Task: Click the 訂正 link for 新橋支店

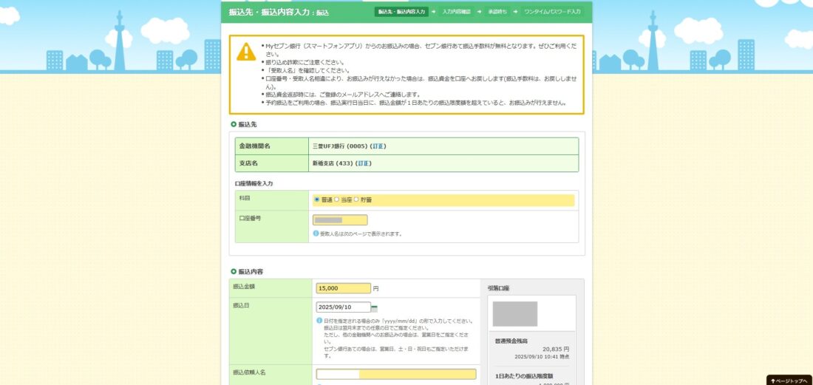Action: (x=364, y=163)
